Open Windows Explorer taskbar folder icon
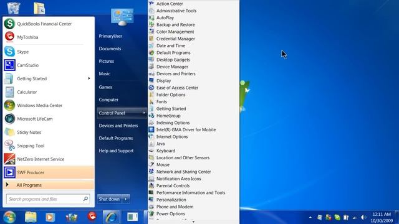 pyautogui.click(x=31, y=217)
